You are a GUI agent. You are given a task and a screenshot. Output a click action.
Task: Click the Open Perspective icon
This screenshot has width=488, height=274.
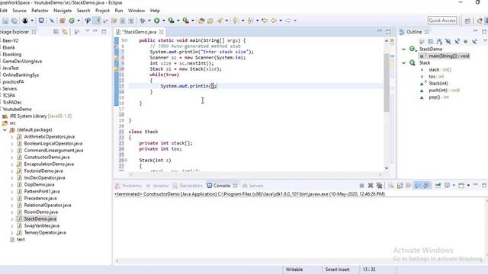467,21
